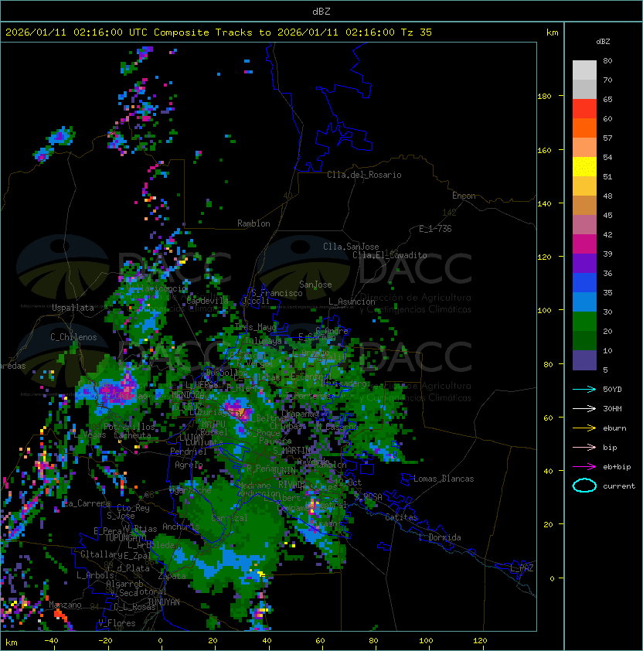Click the 'eb+bip' legend label

[617, 467]
